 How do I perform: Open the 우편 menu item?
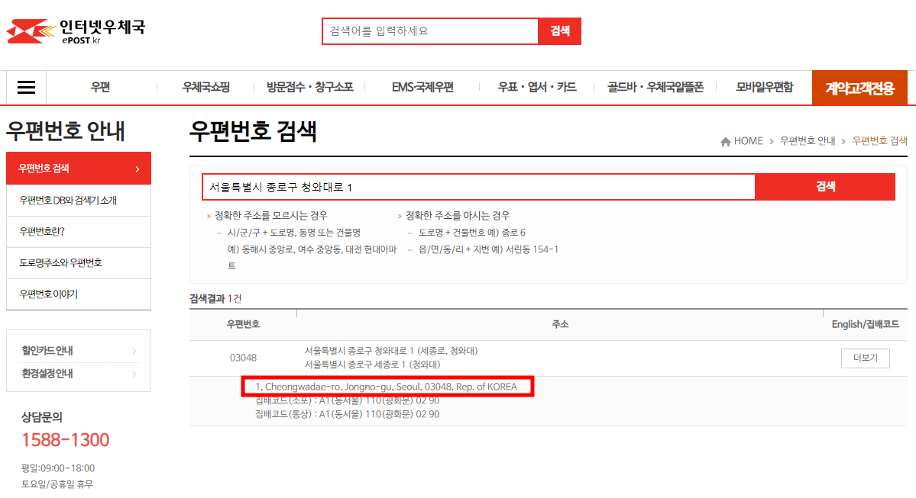102,87
